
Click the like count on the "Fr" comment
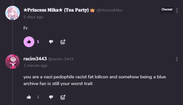click(38, 42)
